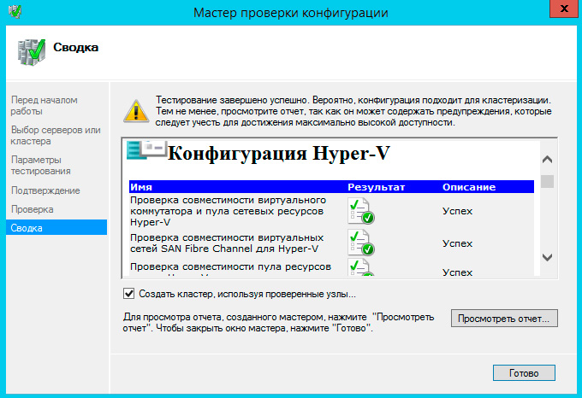Open the Перед началом работы step

click(45, 106)
